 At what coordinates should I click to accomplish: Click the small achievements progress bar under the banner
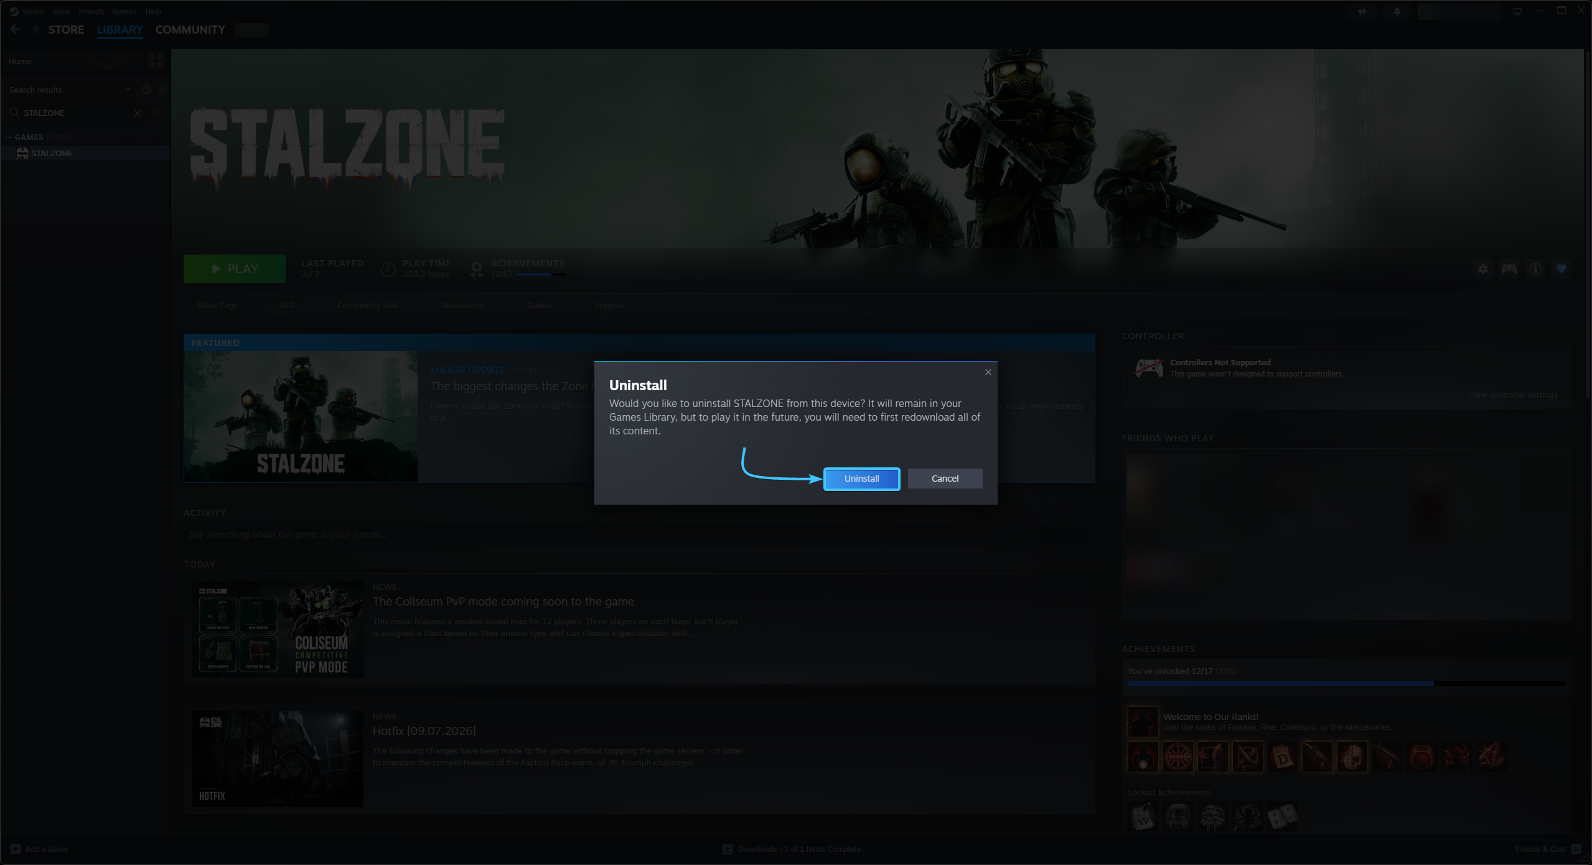541,274
